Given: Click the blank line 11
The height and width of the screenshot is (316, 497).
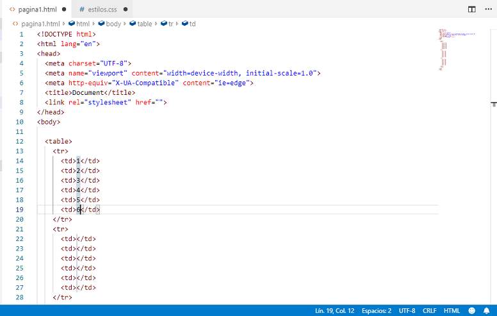Looking at the screenshot, I should pyautogui.click(x=238, y=131).
